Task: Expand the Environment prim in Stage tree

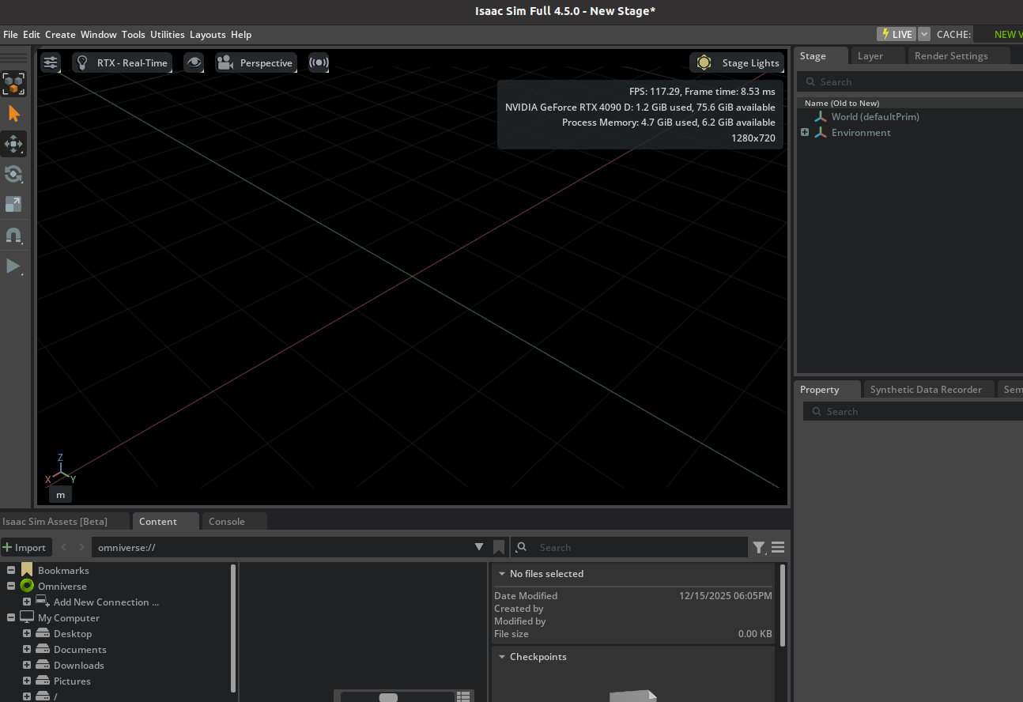Action: (805, 132)
